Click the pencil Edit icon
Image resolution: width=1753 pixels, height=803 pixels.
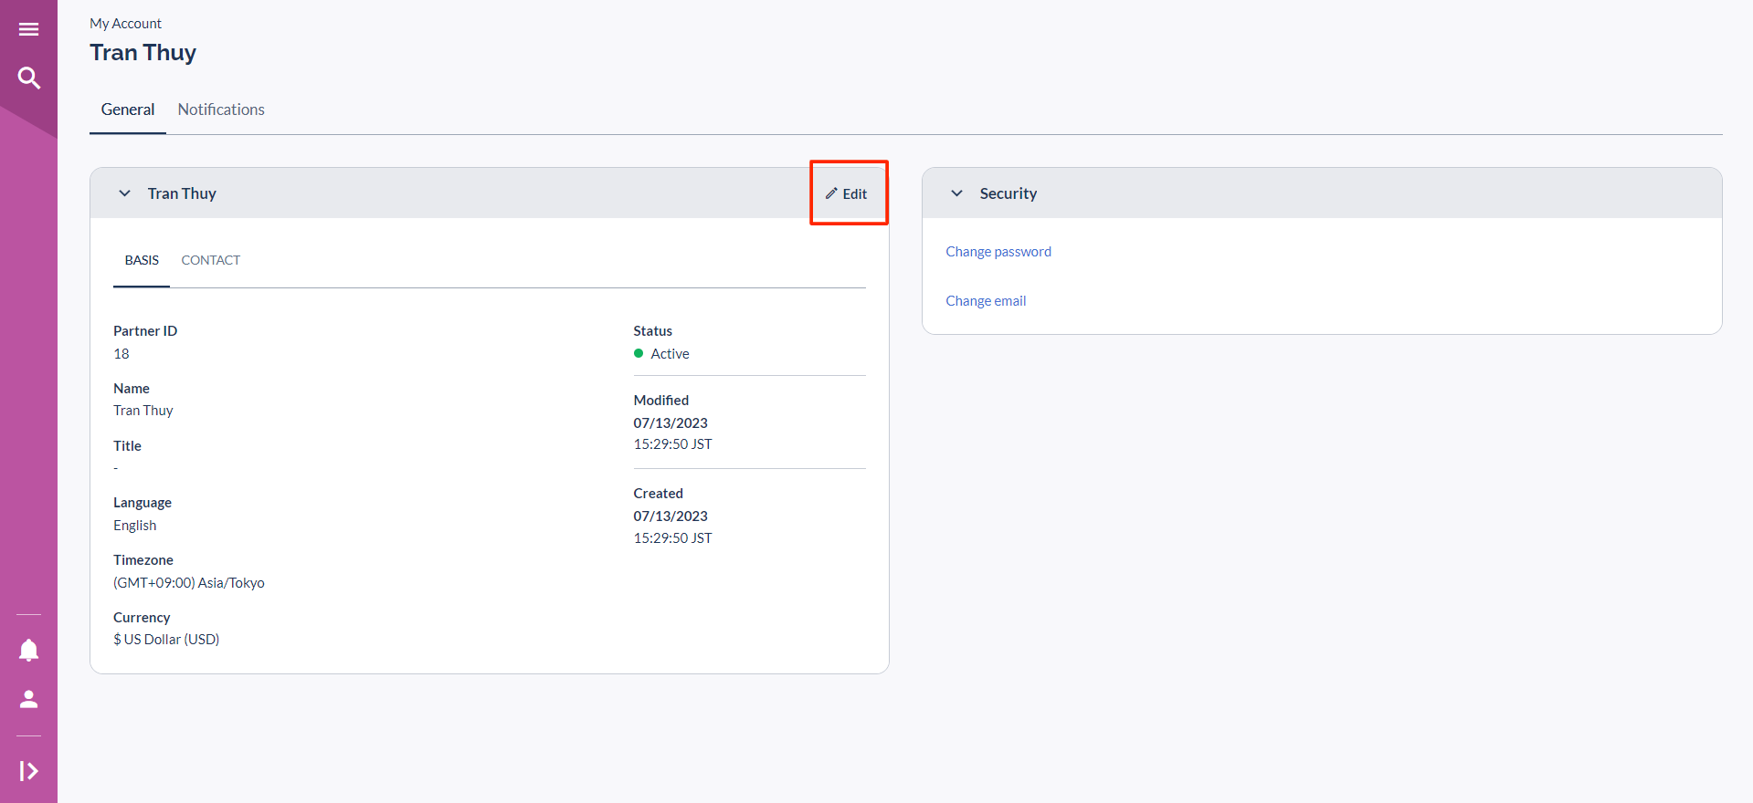831,193
